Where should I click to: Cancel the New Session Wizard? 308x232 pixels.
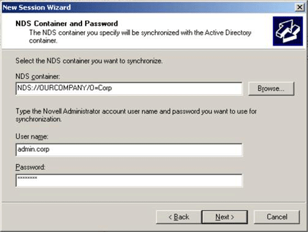click(277, 217)
